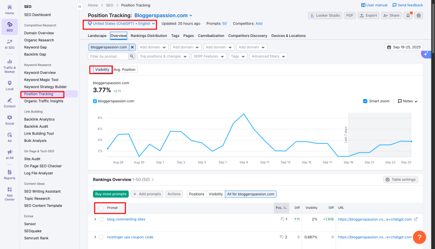Open Competitors Discovery tab
The image size is (435, 249).
click(x=248, y=36)
